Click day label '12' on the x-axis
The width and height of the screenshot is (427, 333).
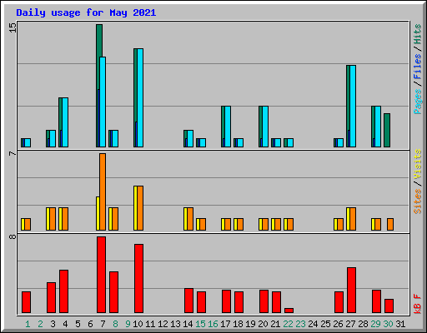163,324
